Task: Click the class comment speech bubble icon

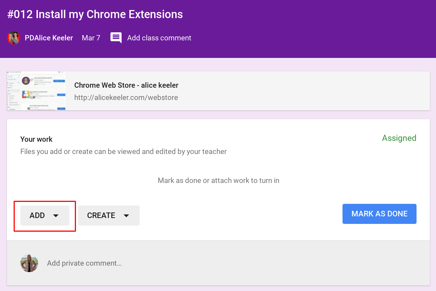Action: [x=116, y=38]
